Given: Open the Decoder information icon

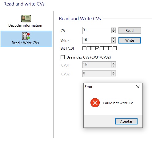Looking at the screenshot, I should (x=26, y=19).
